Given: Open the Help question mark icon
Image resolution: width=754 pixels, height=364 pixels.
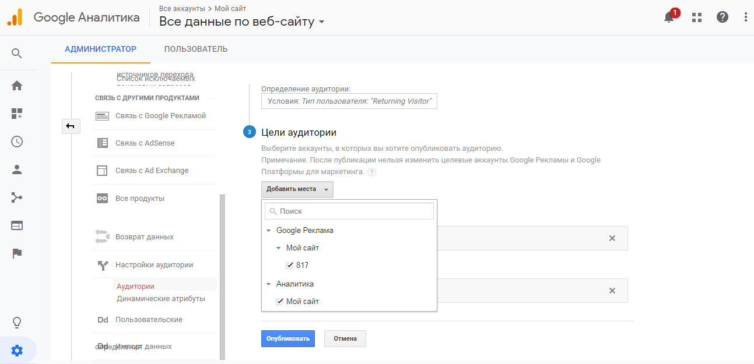Looking at the screenshot, I should click(723, 17).
